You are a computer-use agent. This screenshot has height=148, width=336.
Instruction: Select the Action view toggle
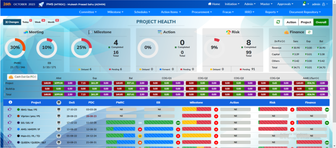[x=291, y=22]
